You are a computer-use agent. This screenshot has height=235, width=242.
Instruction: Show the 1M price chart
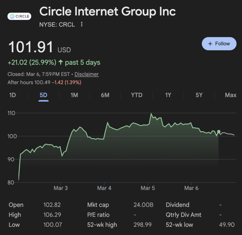coord(74,95)
